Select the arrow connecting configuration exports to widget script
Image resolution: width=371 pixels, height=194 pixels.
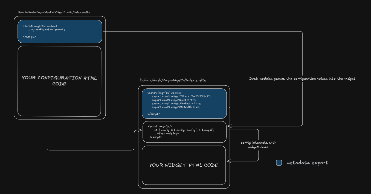tap(302, 79)
